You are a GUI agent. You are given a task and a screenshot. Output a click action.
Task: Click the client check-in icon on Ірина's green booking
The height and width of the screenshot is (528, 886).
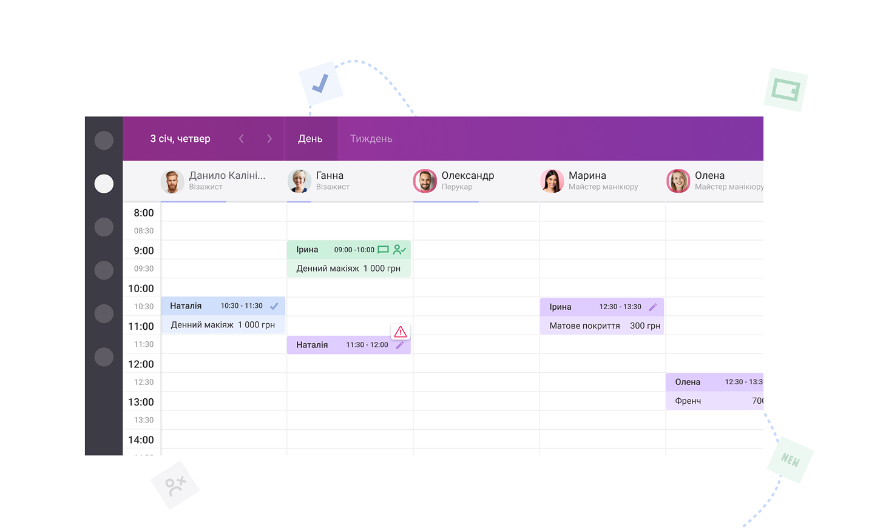click(399, 249)
